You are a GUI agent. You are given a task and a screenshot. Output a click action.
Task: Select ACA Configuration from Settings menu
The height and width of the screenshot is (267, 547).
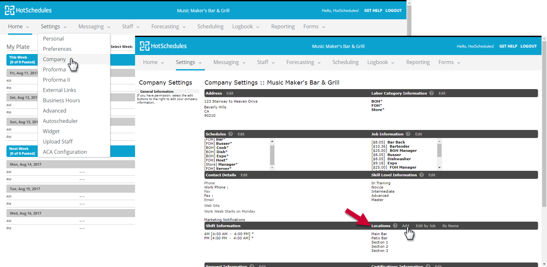pos(74,152)
